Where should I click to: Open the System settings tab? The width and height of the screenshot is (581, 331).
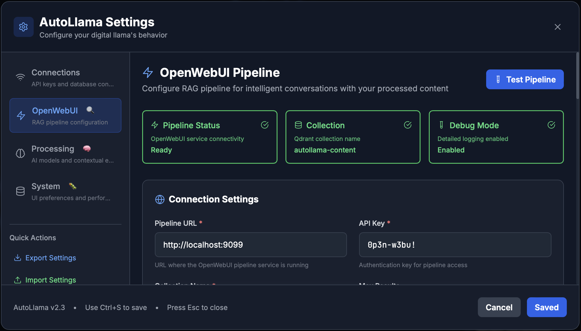[x=65, y=191]
